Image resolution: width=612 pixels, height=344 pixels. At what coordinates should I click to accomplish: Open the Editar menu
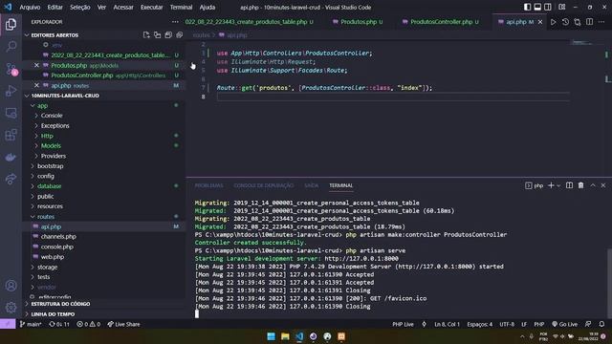point(55,7)
